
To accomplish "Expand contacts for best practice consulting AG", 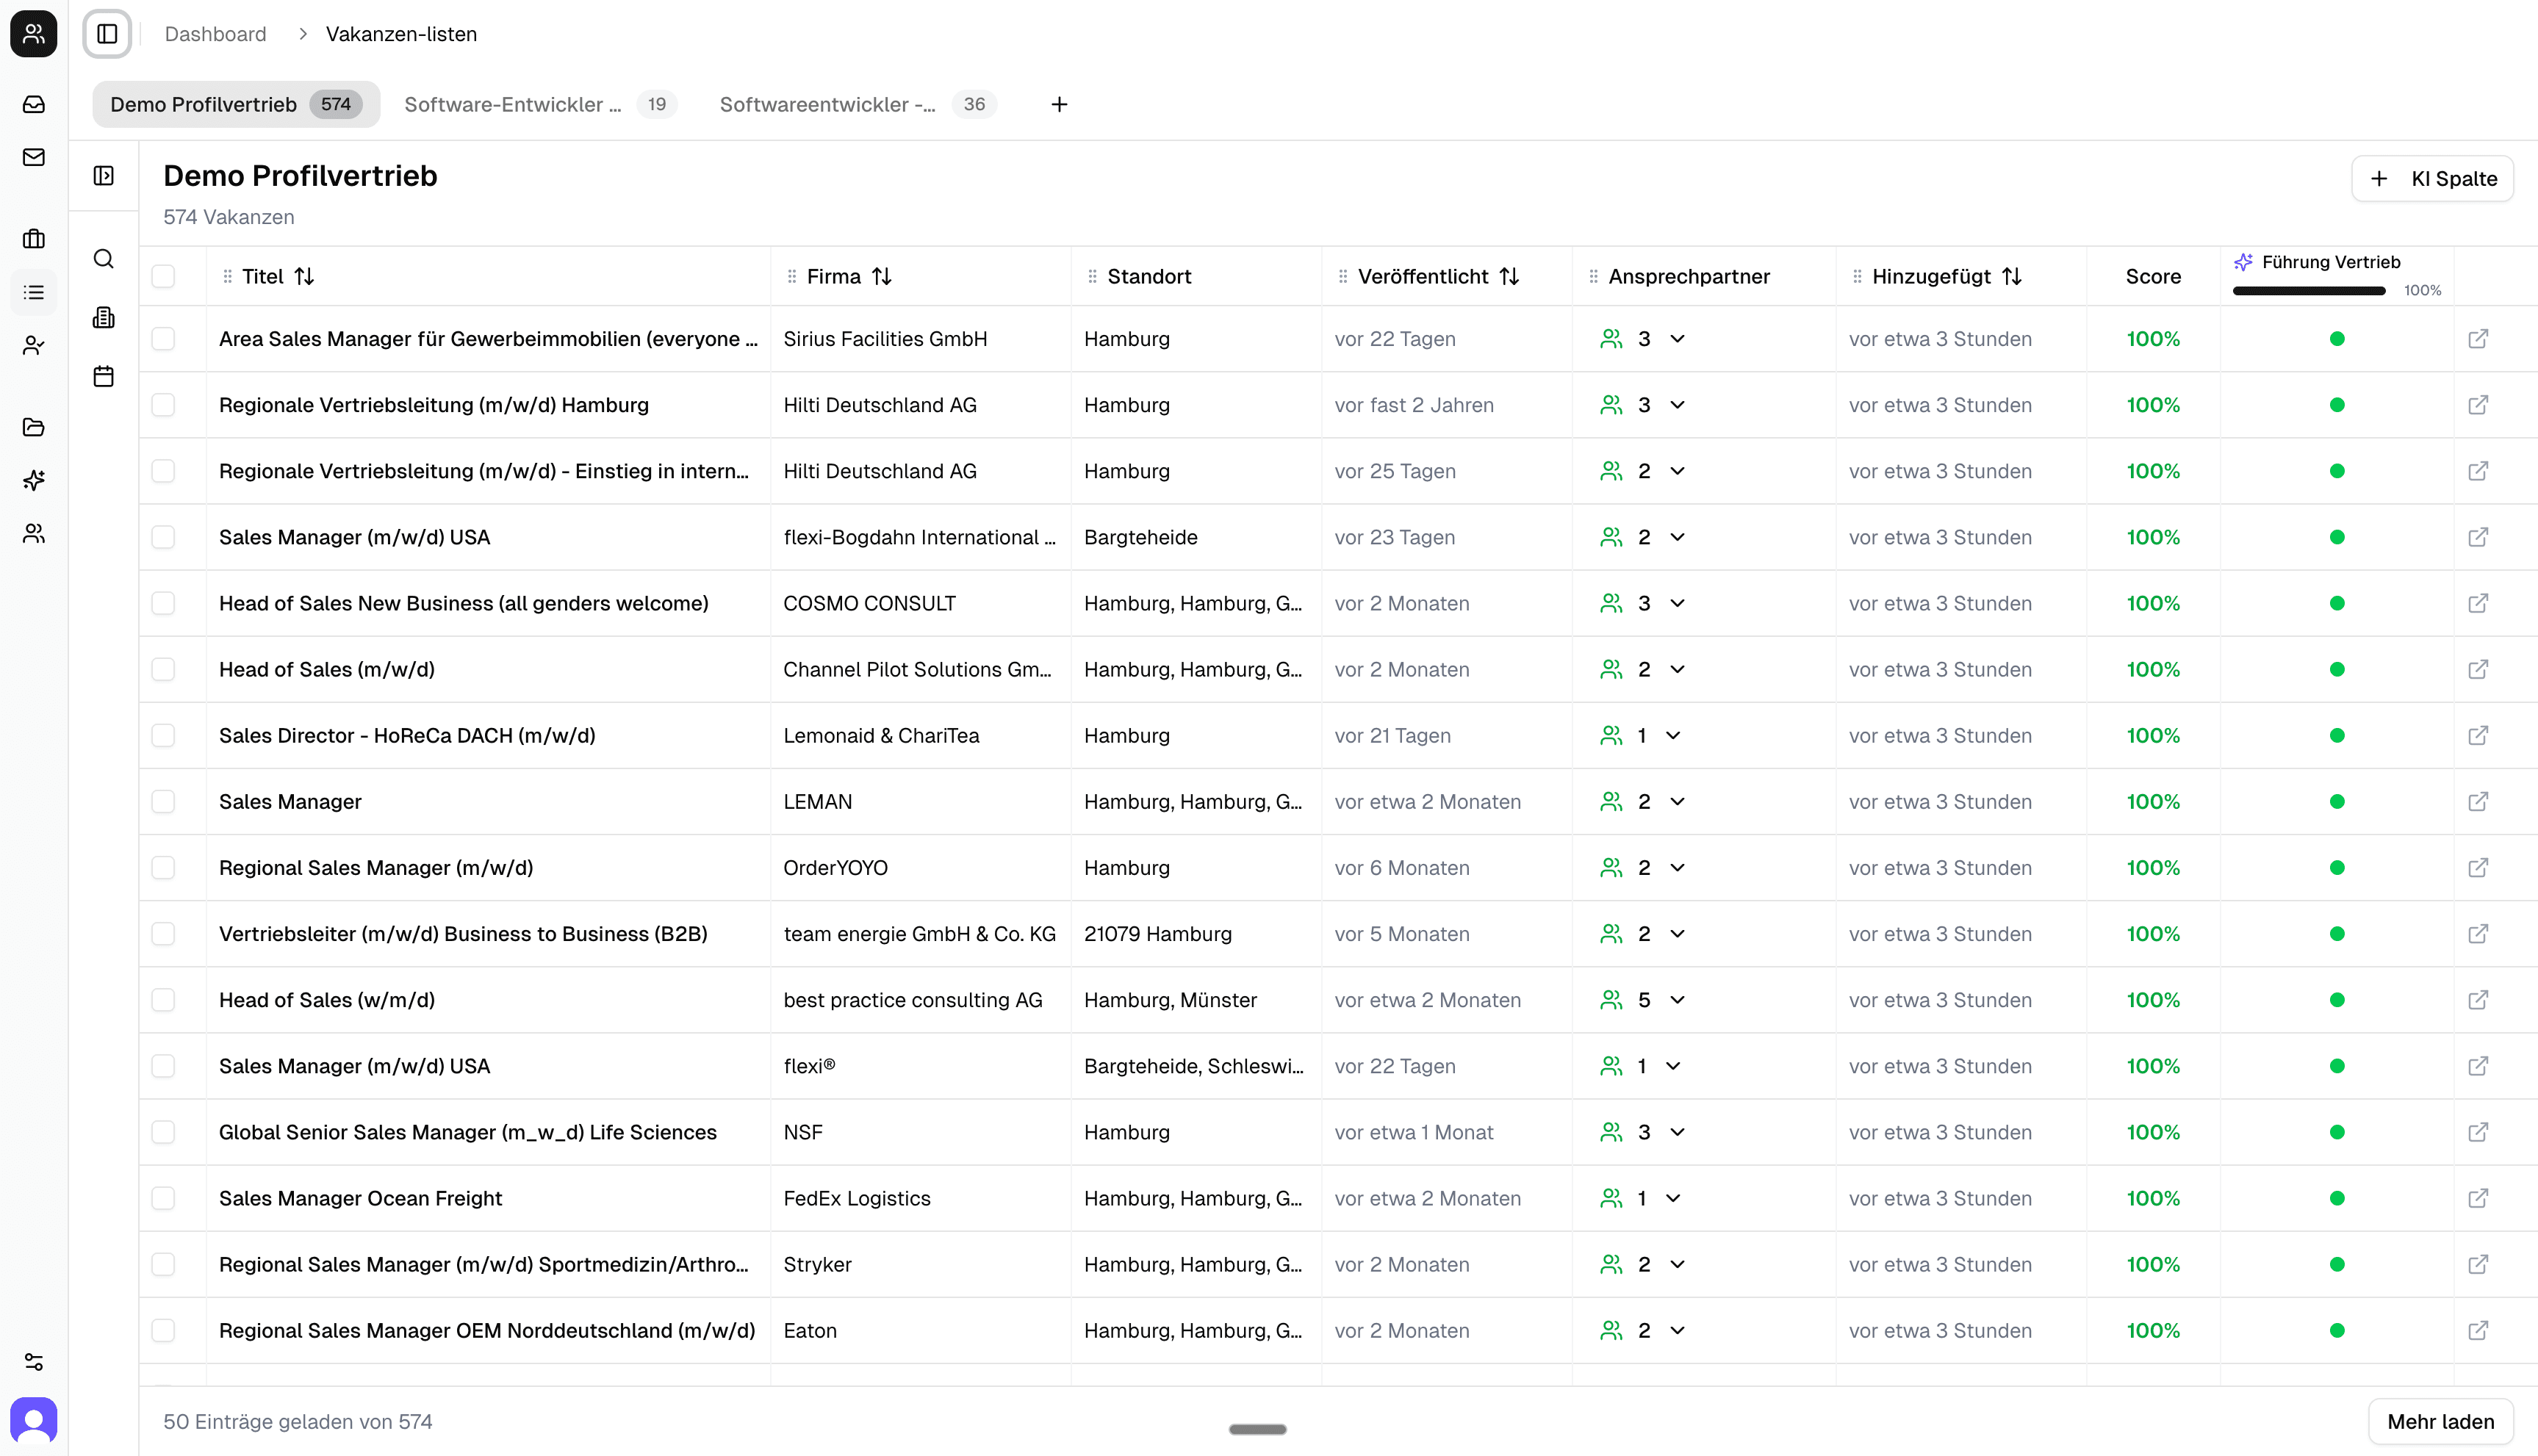I will [x=1677, y=1000].
